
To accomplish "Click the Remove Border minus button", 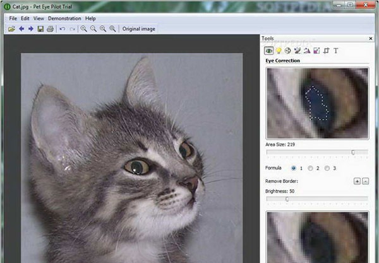I will pos(366,181).
